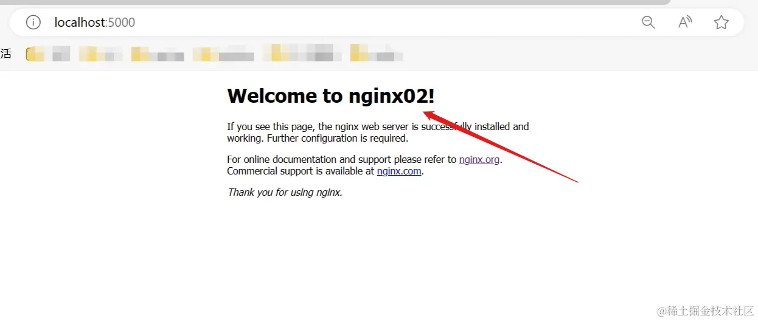Open the nginx.com link
The image size is (758, 321).
pos(399,171)
